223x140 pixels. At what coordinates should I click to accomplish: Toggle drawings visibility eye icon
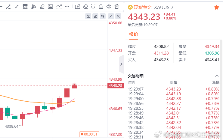pyautogui.click(x=109, y=7)
